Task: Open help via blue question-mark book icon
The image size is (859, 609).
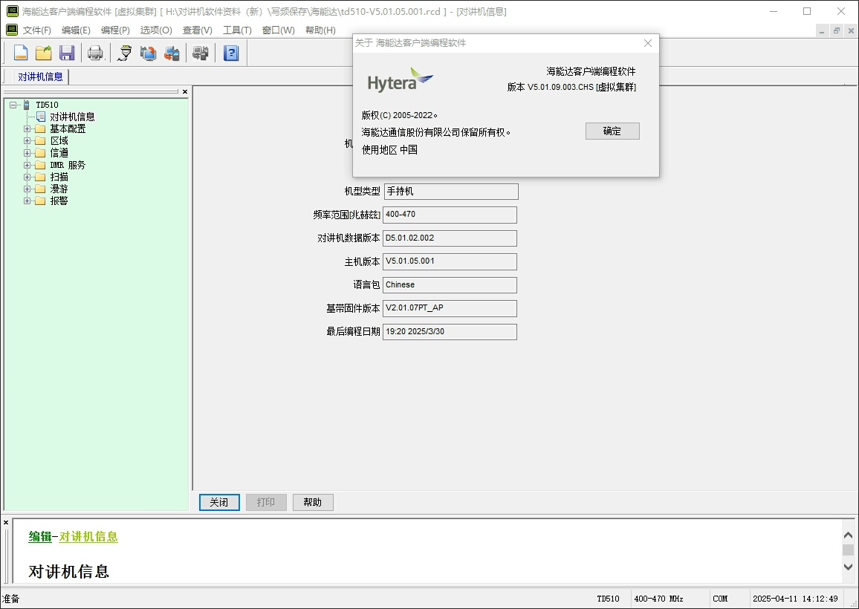Action: pyautogui.click(x=231, y=53)
